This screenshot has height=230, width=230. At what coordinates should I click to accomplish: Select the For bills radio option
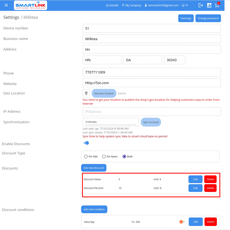coord(86,156)
